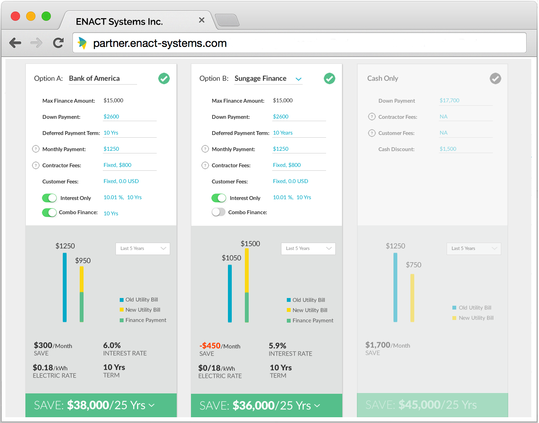Click the $1,700/Month savings value
539x423 pixels.
[388, 345]
